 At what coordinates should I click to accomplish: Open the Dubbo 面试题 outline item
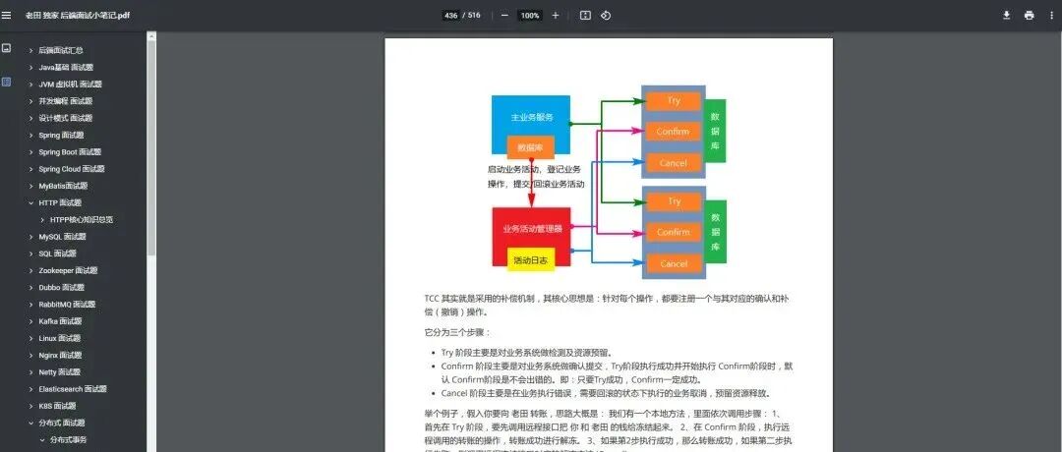(x=62, y=287)
